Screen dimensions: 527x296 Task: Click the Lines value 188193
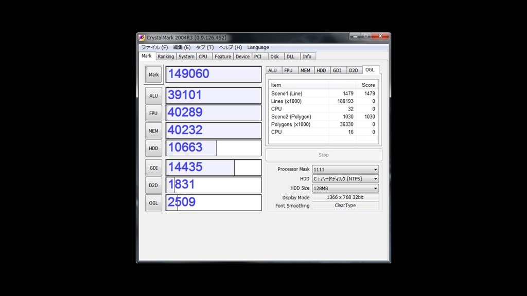tap(345, 101)
